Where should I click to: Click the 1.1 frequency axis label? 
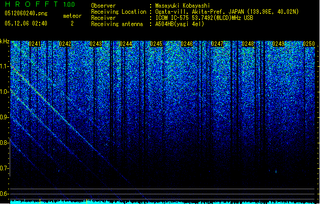[5, 66]
